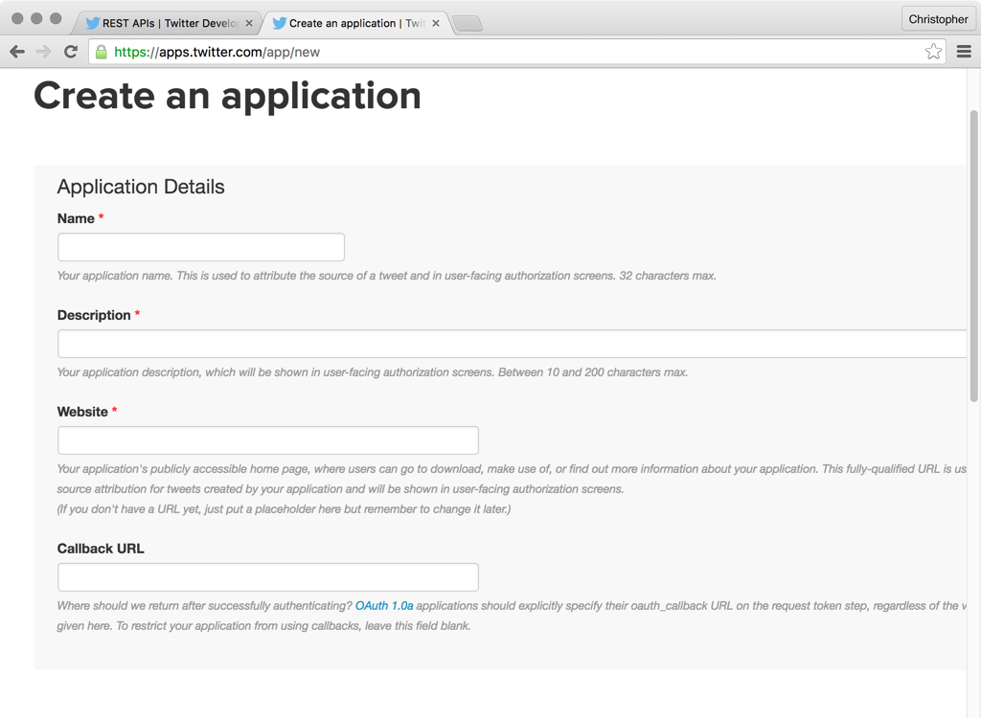Reload the page with the refresh icon
Image resolution: width=981 pixels, height=718 pixels.
tap(71, 52)
